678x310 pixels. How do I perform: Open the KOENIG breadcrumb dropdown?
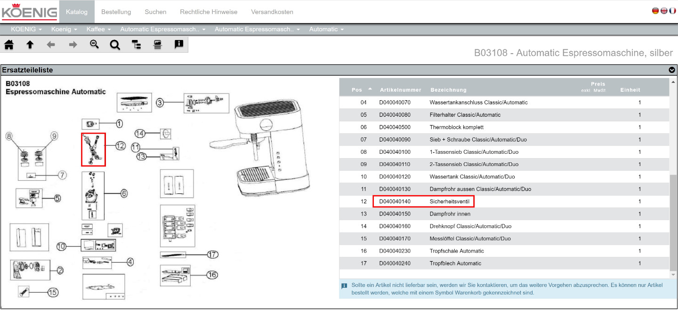click(x=26, y=29)
